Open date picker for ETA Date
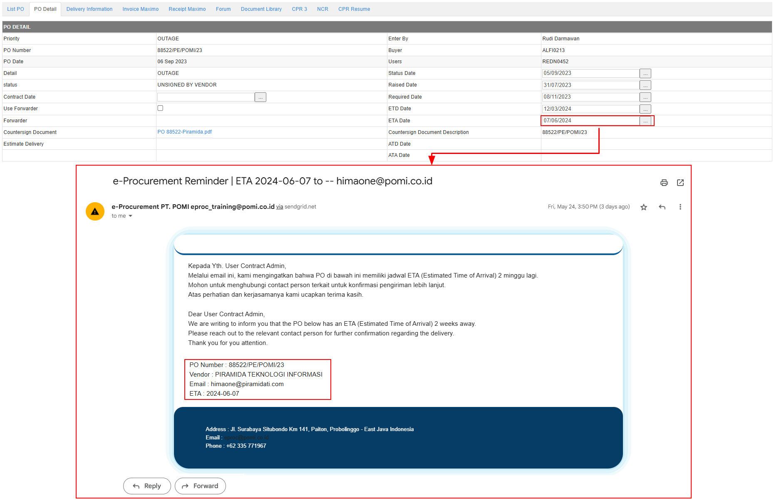The height and width of the screenshot is (501, 774). pos(645,121)
